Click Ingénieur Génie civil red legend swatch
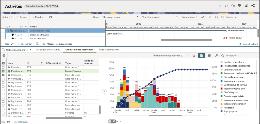The image size is (260, 124). coord(221,88)
